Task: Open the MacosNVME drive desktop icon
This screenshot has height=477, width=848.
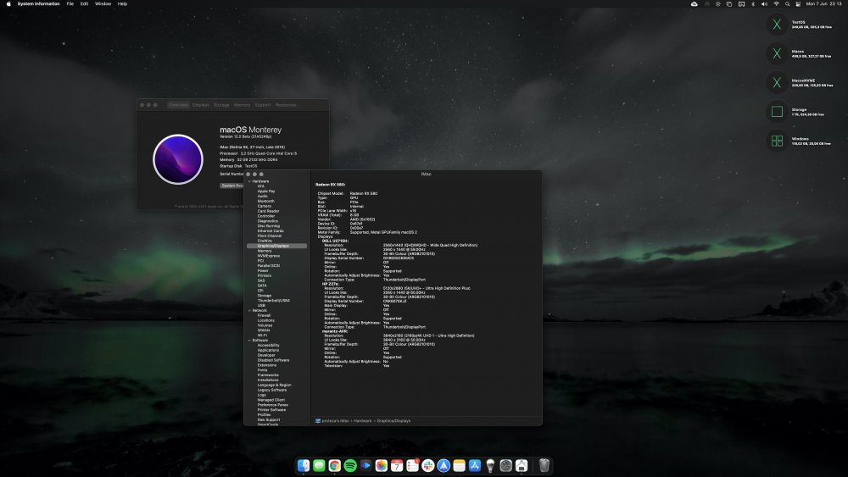Action: click(x=777, y=83)
